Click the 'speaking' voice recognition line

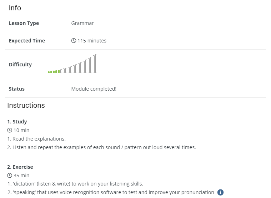click(x=111, y=192)
